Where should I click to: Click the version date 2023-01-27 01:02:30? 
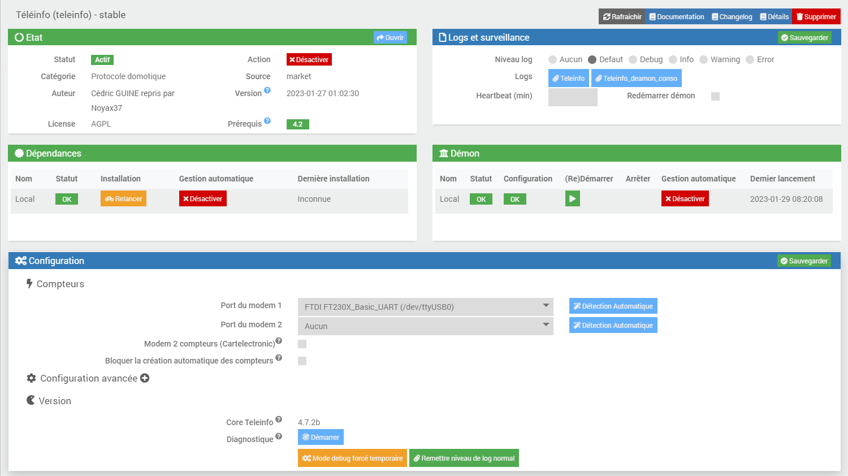323,93
